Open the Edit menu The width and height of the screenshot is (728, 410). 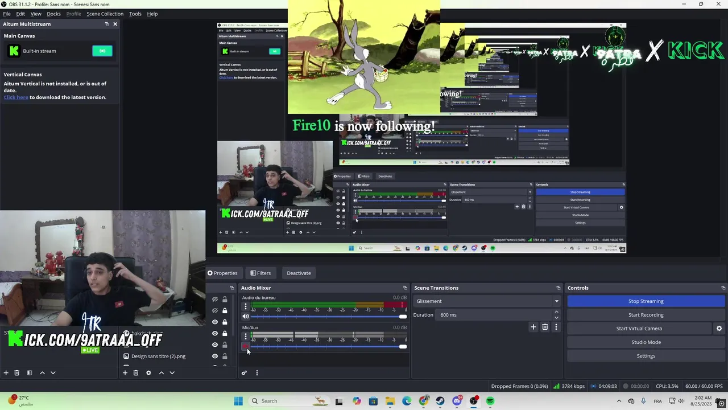tap(20, 14)
